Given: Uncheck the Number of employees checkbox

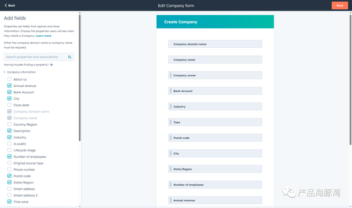Looking at the screenshot, I should [x=9, y=156].
